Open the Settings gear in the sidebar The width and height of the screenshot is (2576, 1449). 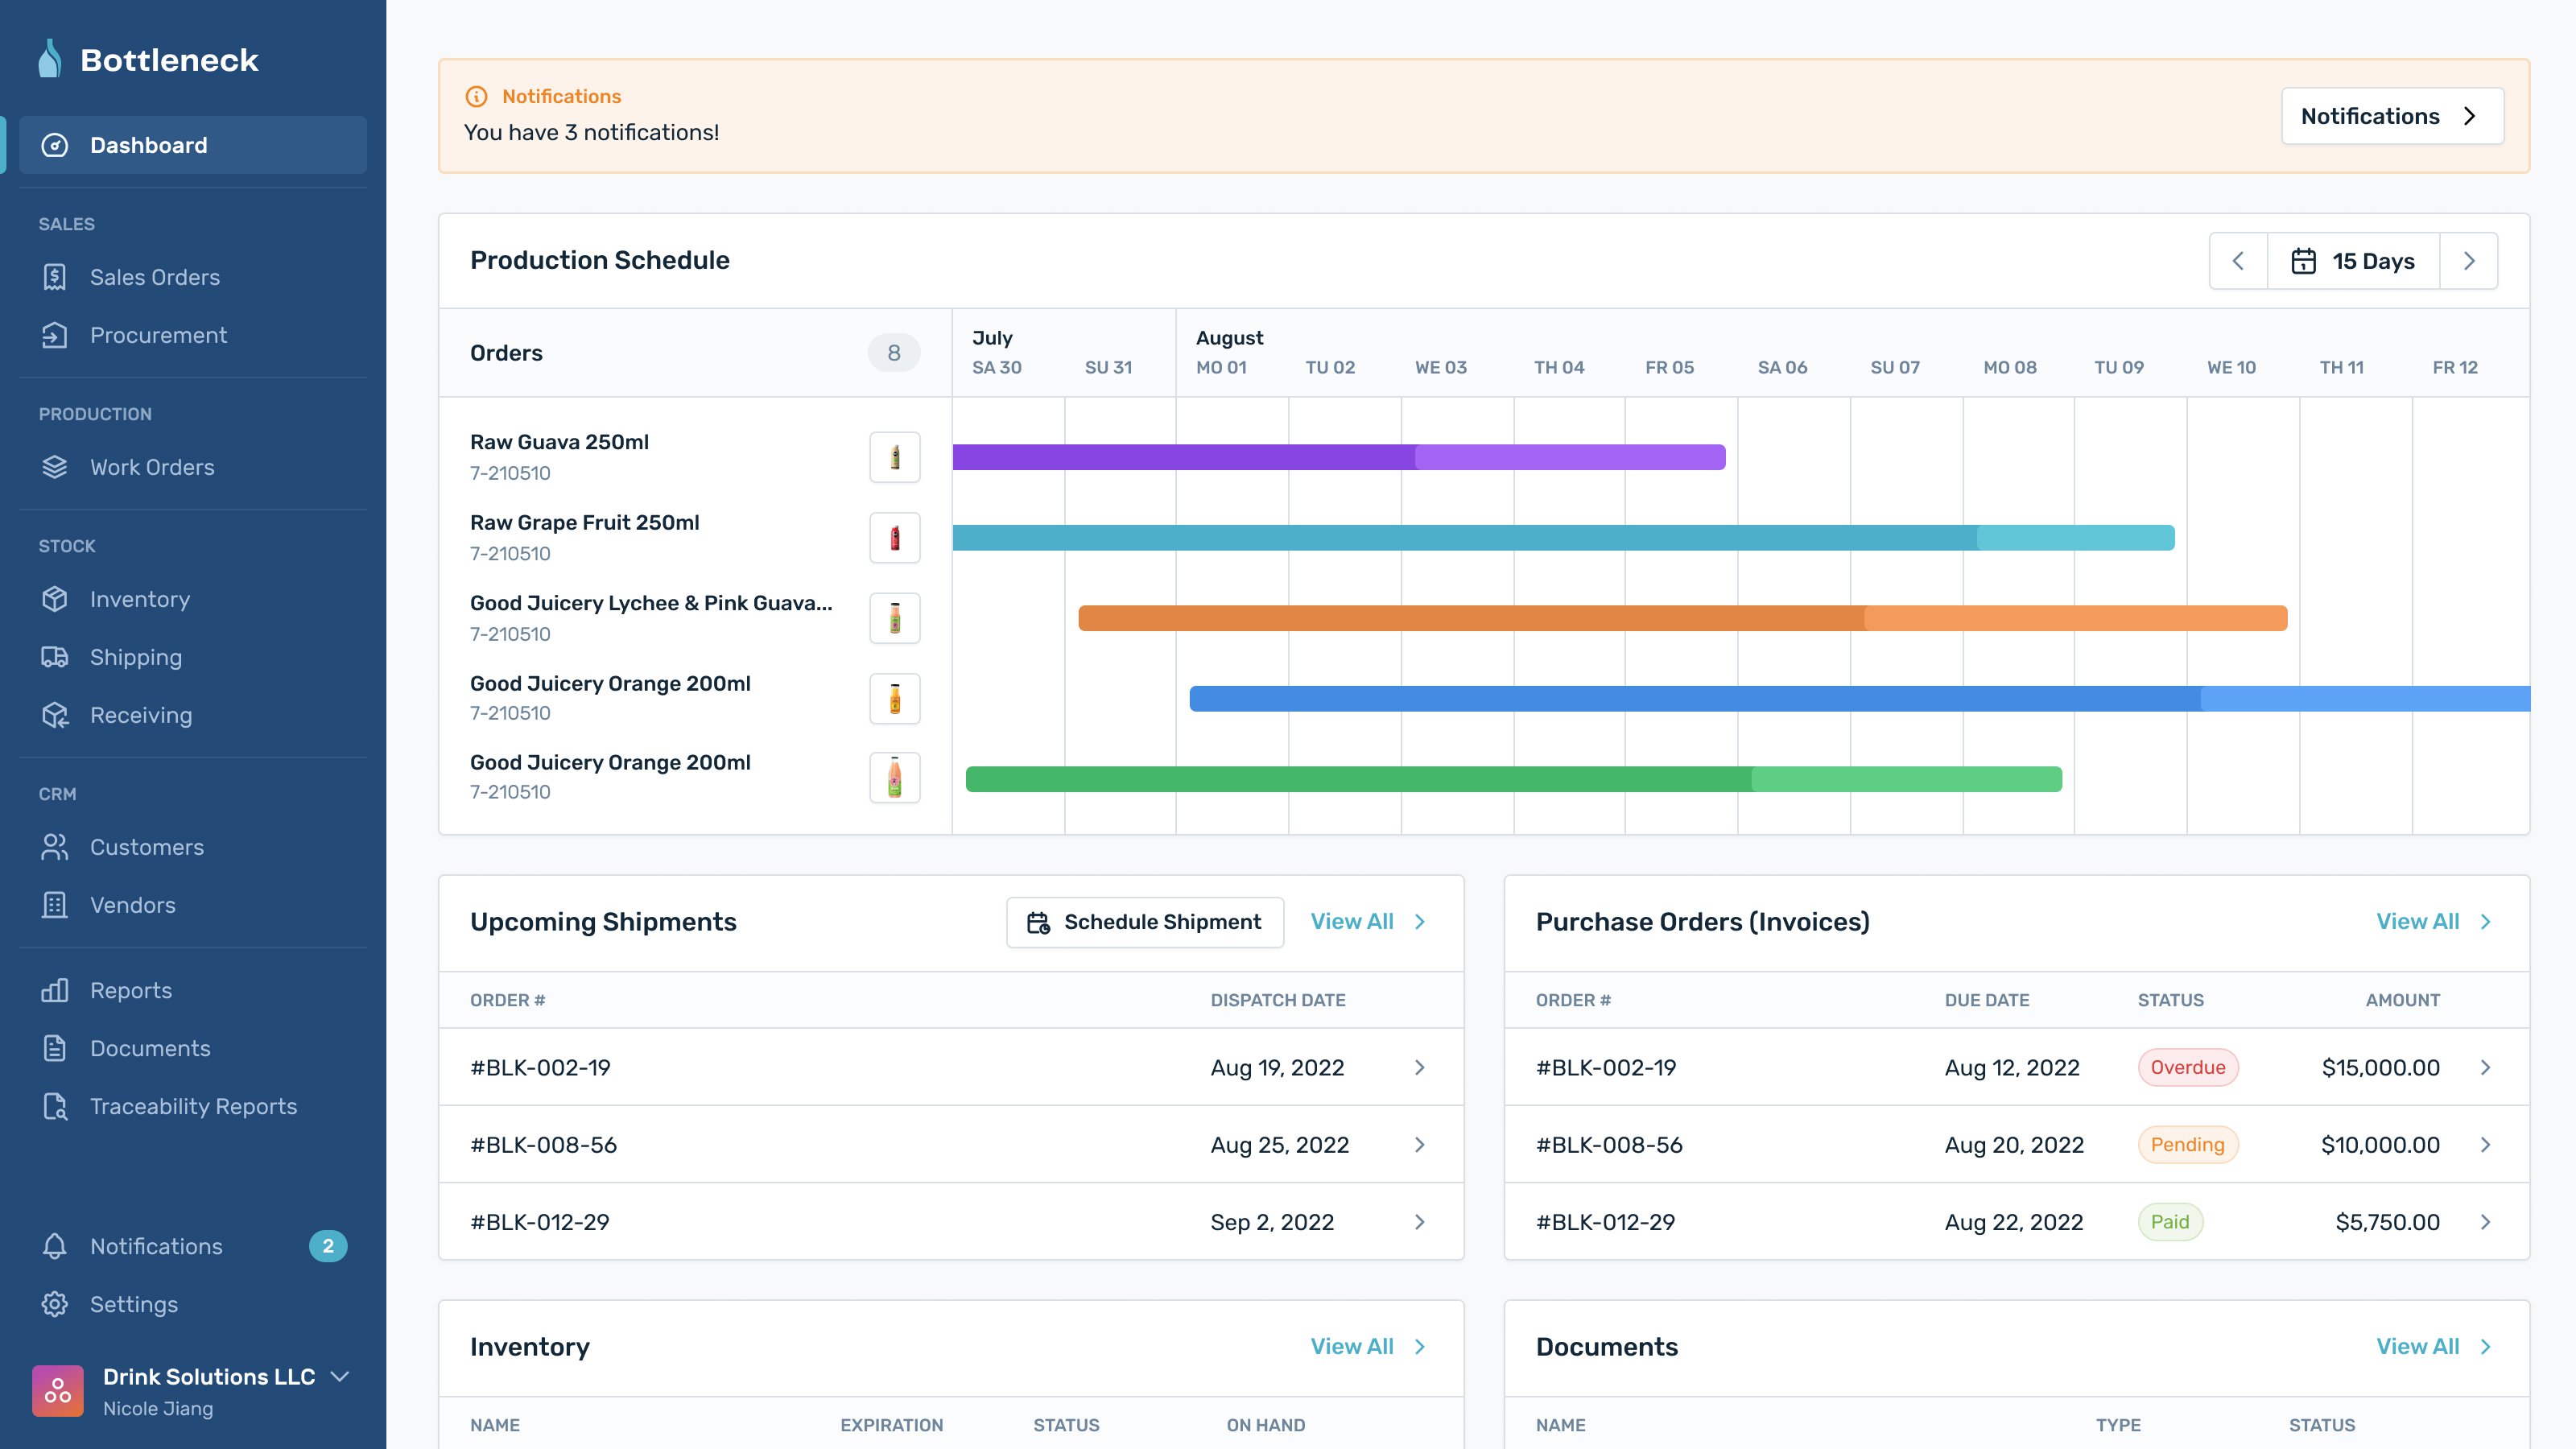[54, 1304]
